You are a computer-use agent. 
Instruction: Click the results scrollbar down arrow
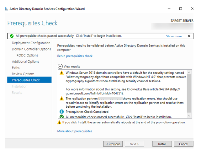(x=189, y=116)
